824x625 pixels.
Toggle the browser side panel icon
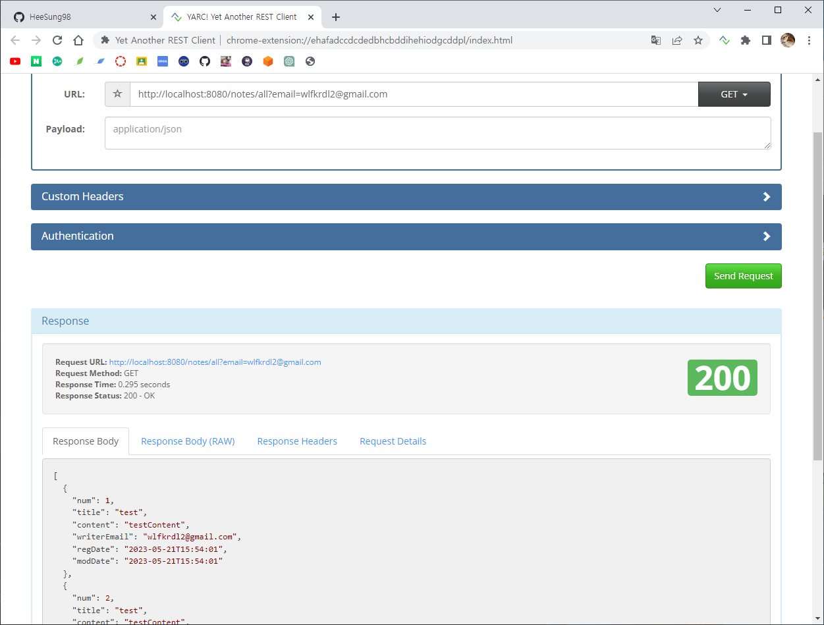click(767, 40)
